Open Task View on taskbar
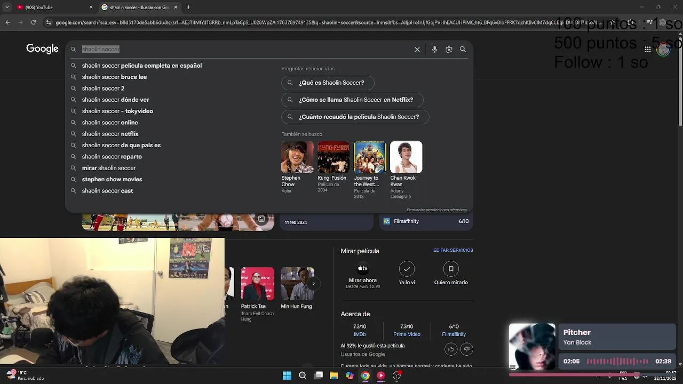The width and height of the screenshot is (683, 384). (319, 375)
